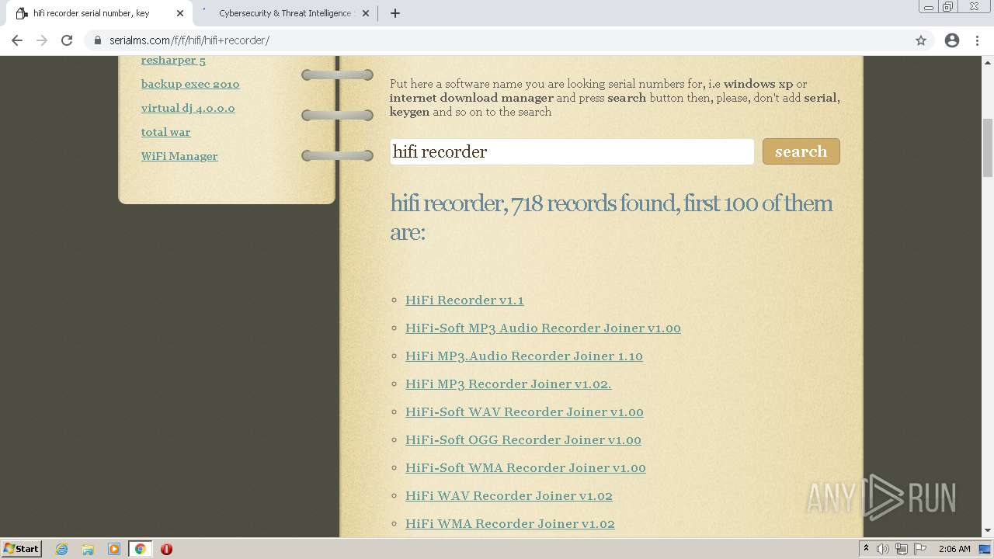Open the network tray icon
994x559 pixels.
point(902,549)
